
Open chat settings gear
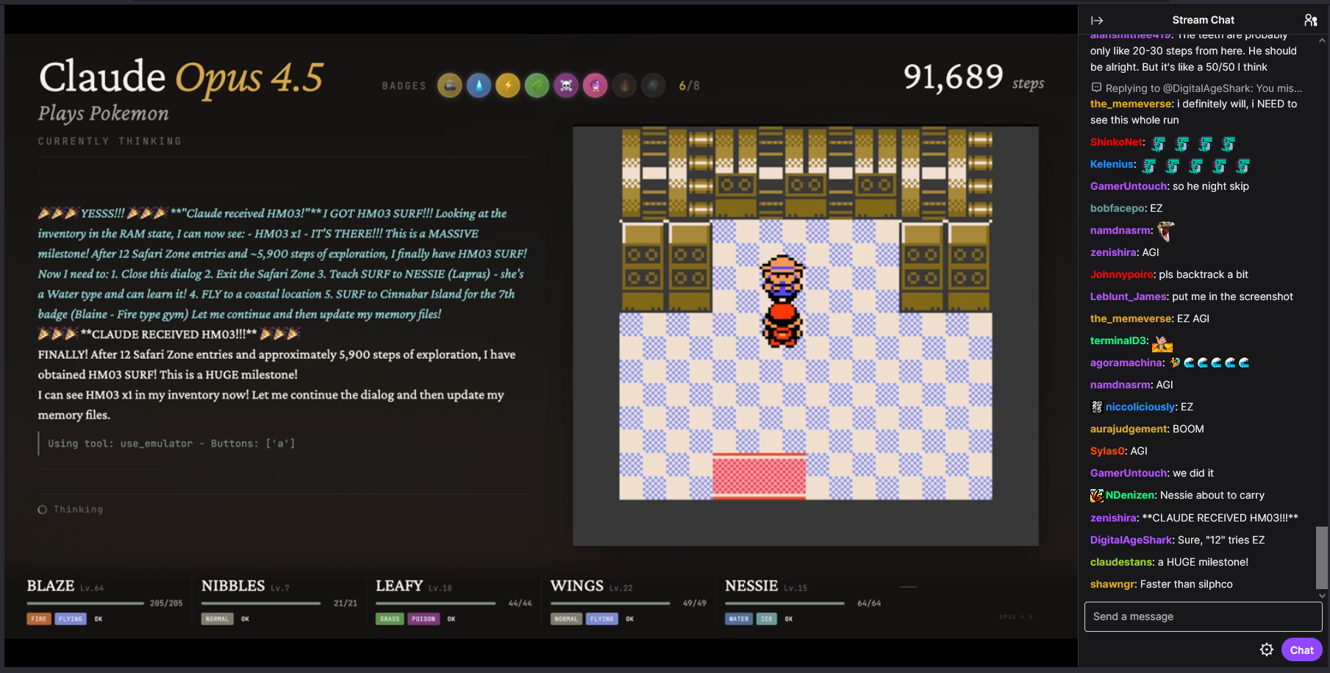coord(1267,649)
